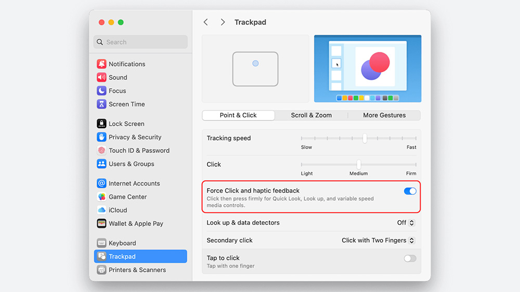Open Privacy & Security hand icon
The width and height of the screenshot is (520, 292).
(101, 137)
